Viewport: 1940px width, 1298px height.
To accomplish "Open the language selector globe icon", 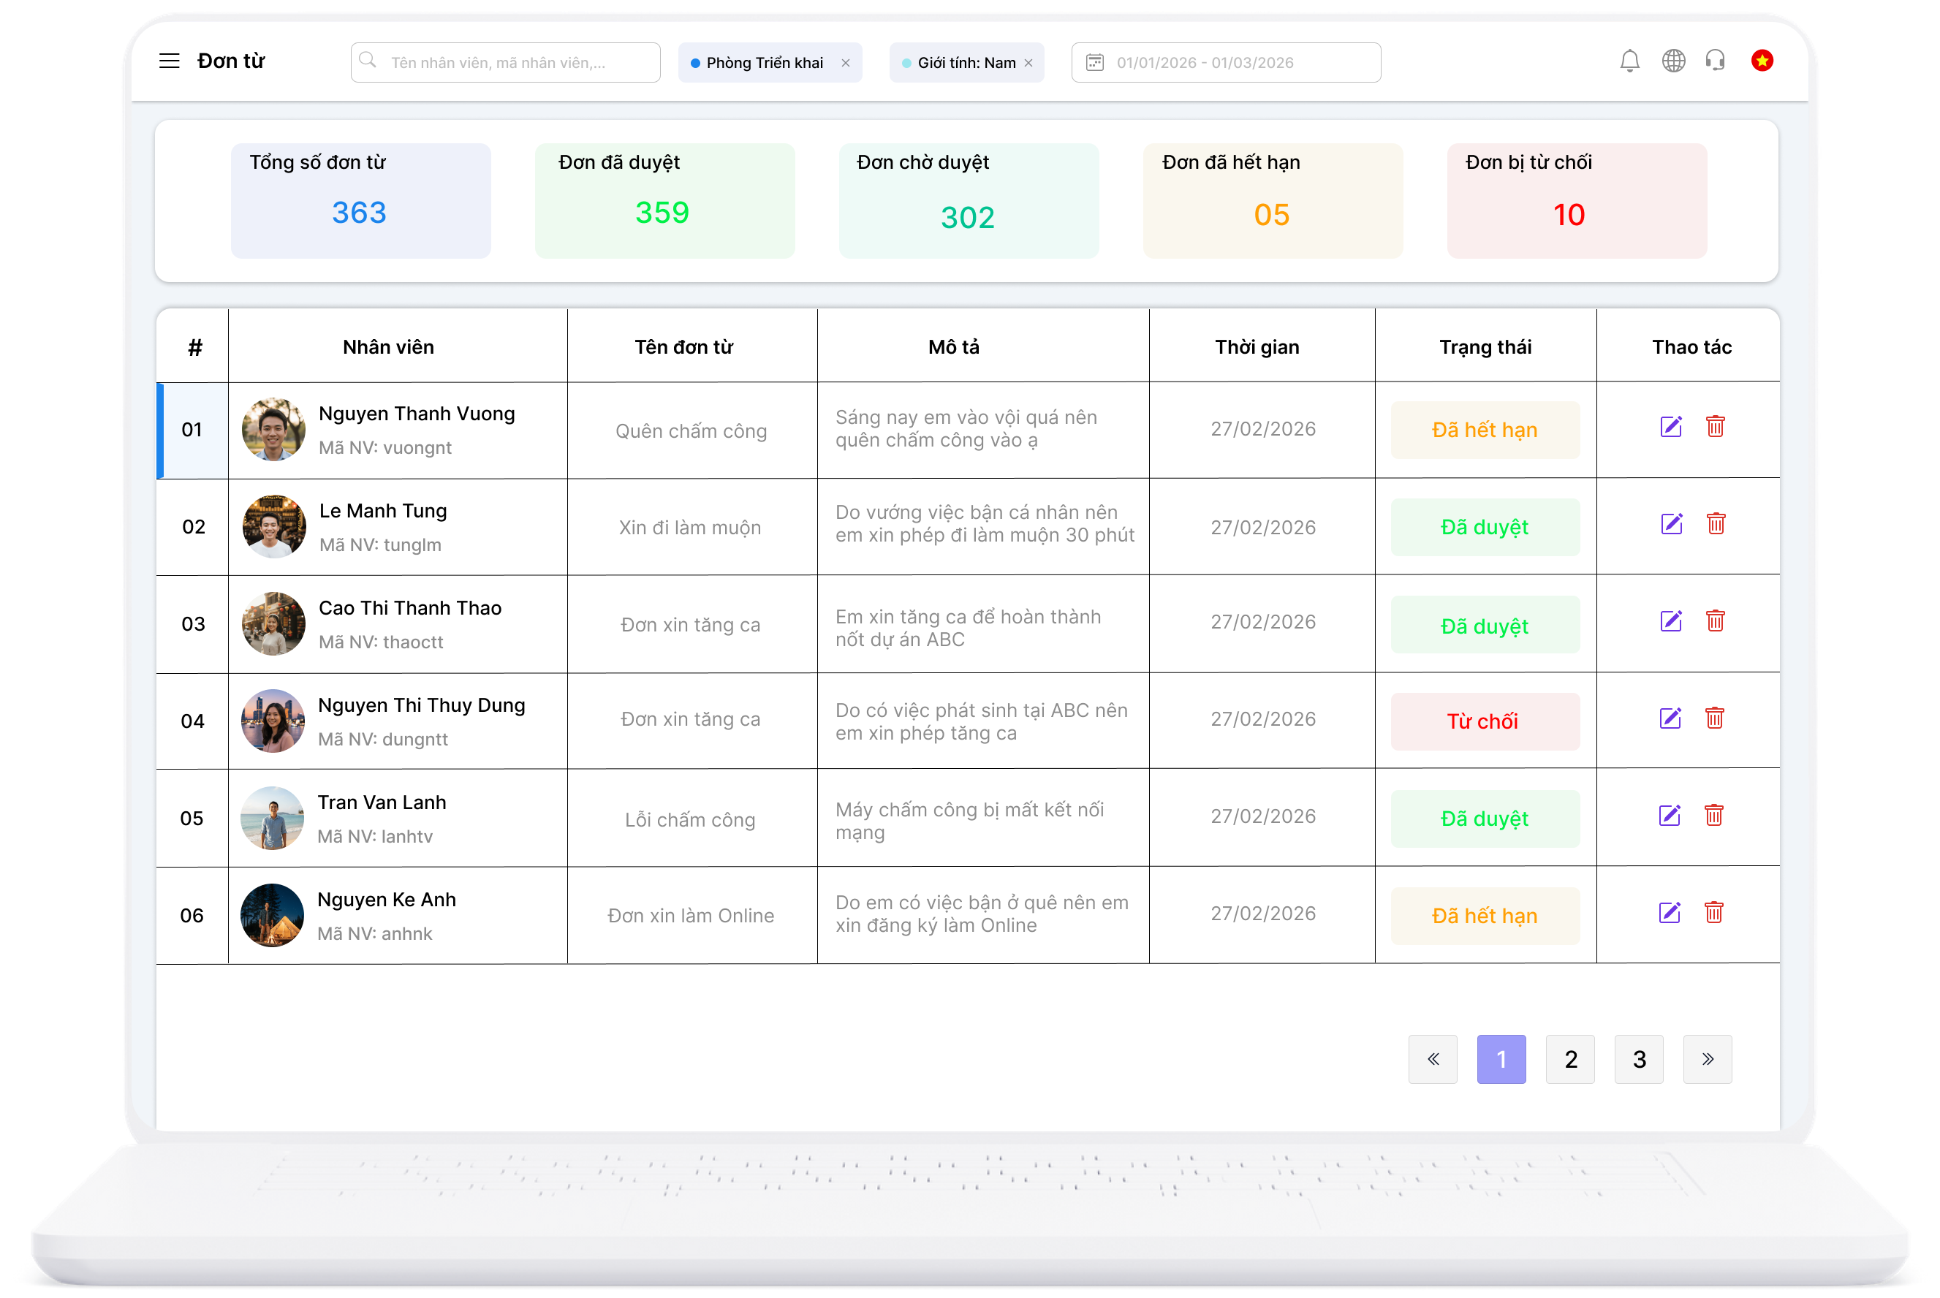I will tap(1673, 61).
